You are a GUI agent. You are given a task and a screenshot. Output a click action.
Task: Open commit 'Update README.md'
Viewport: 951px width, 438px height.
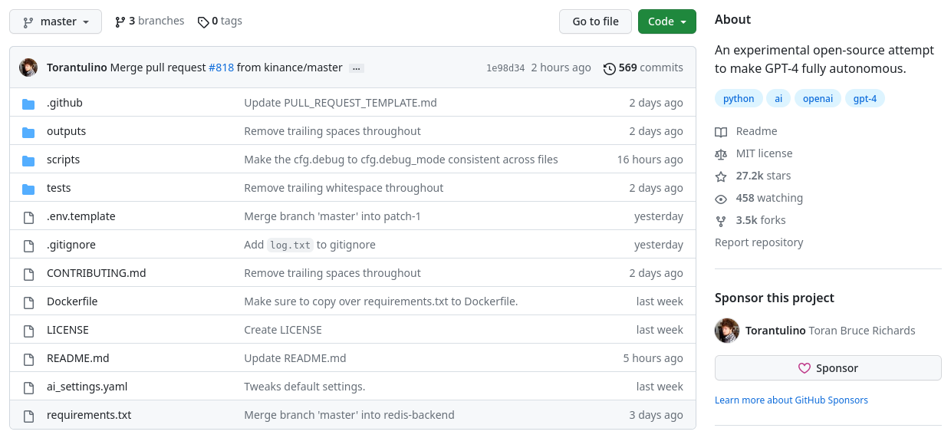295,358
